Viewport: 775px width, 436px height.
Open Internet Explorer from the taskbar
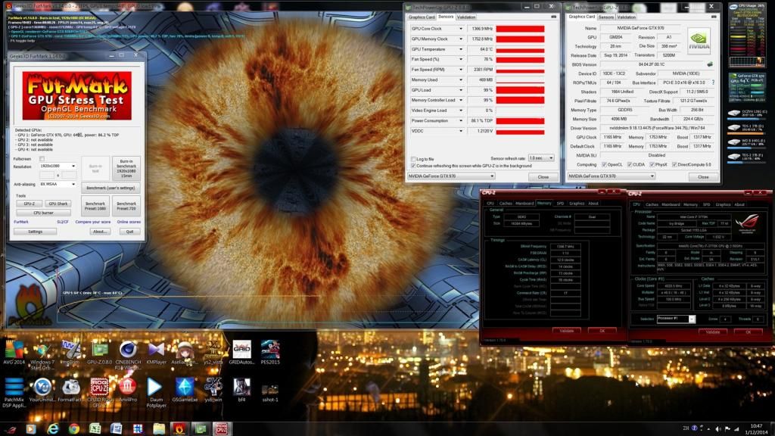(52, 428)
